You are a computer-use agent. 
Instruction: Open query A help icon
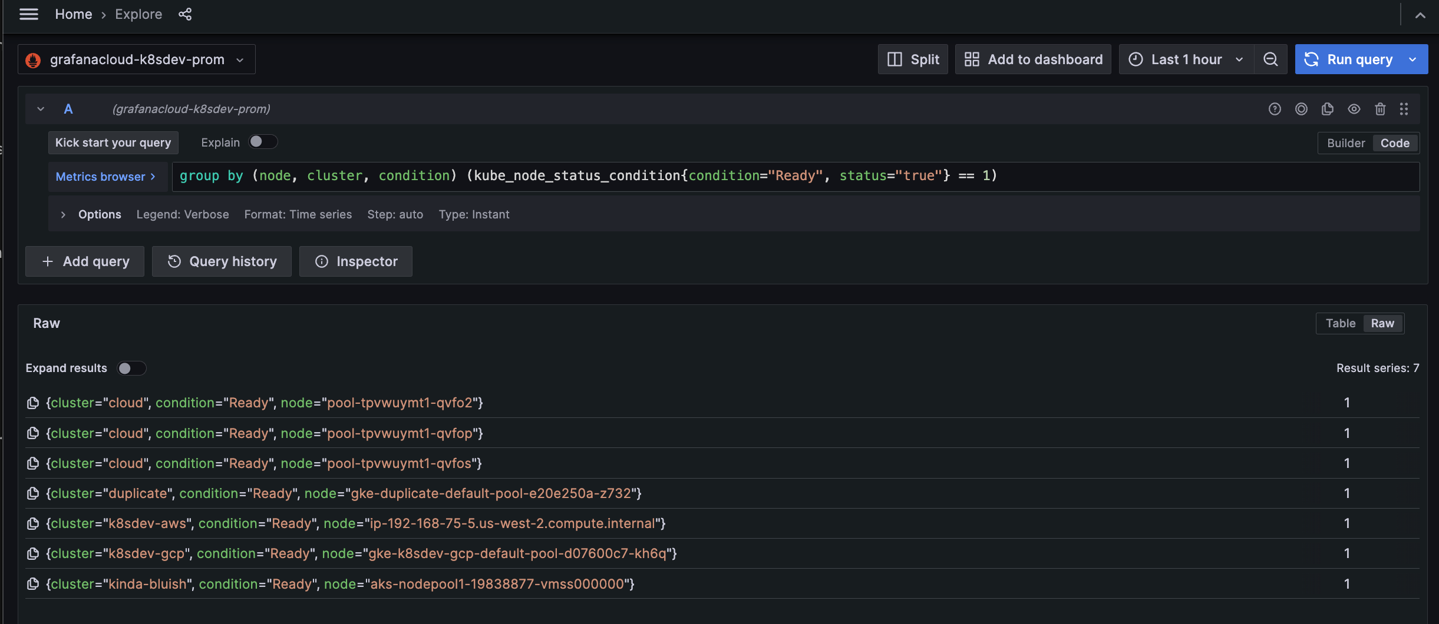[x=1275, y=109]
